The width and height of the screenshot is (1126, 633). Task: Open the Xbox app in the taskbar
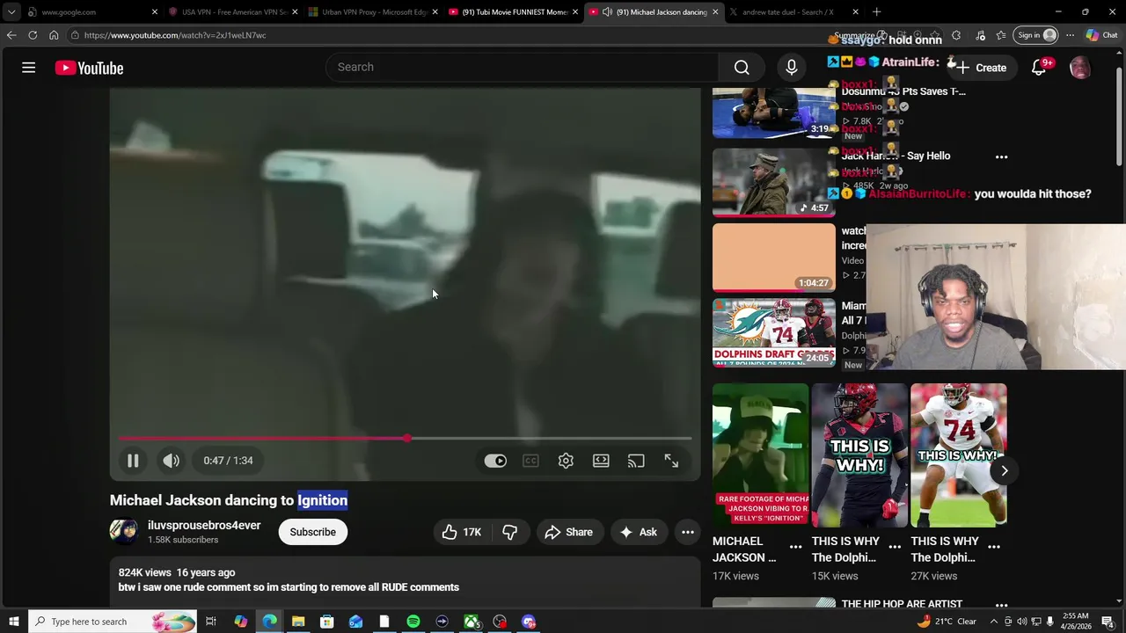[472, 622]
